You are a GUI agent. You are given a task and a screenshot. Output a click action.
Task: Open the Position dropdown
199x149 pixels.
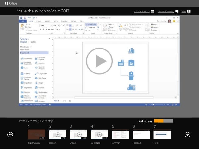pos(126,27)
